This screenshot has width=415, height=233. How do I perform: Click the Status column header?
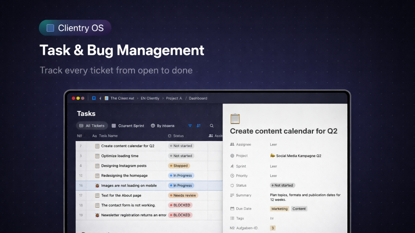pos(176,136)
